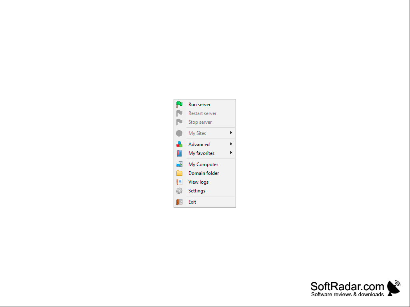Click the colored blocks icon beside Advanced
410x307 pixels.
(179, 145)
